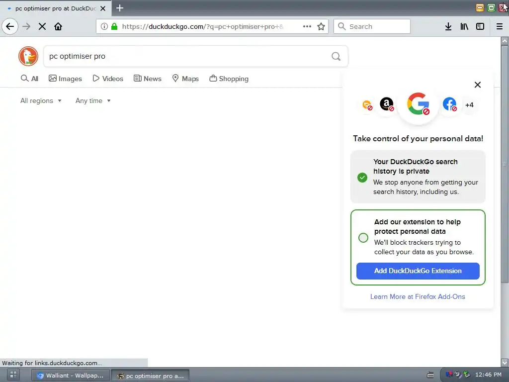This screenshot has height=382, width=509.
Task: Click the 12:46 PM clock
Action: (x=488, y=375)
